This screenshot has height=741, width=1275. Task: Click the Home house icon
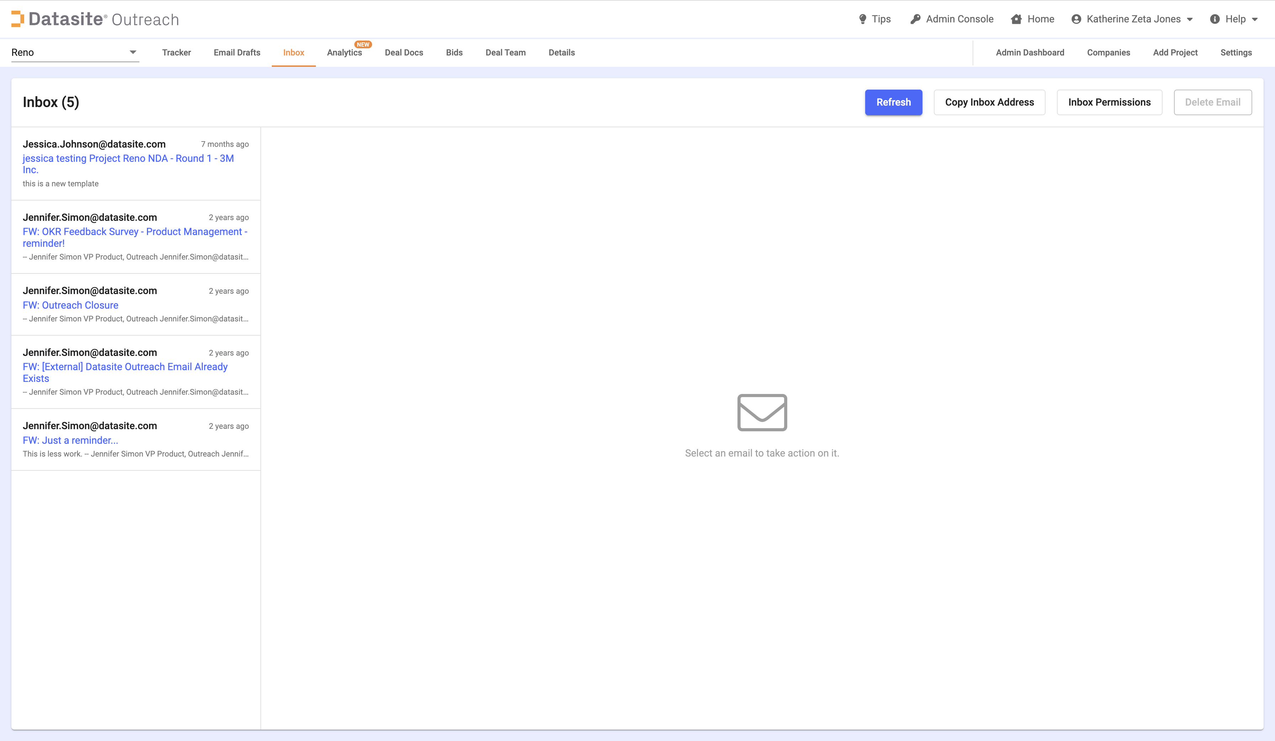click(1016, 19)
